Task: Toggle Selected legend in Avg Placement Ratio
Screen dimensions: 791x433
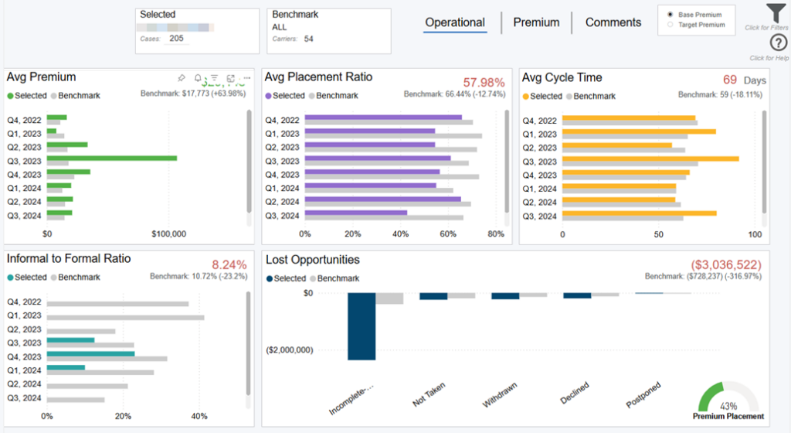Action: 285,96
